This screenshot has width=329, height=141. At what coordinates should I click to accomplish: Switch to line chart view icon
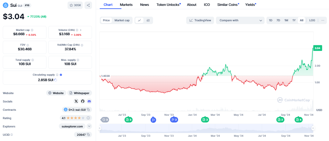139,20
